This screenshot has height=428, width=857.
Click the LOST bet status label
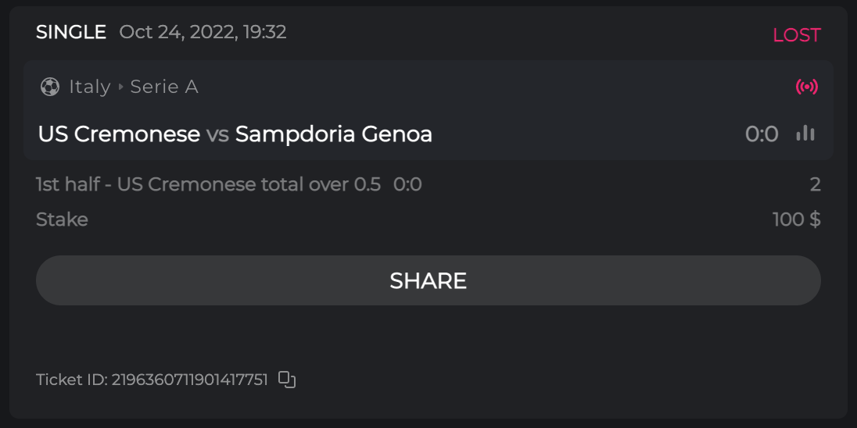(x=796, y=35)
